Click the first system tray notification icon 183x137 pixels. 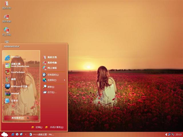click(169, 134)
